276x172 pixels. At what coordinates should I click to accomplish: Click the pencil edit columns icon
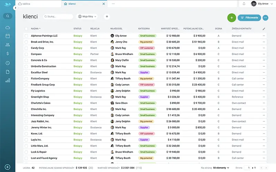[x=264, y=29]
